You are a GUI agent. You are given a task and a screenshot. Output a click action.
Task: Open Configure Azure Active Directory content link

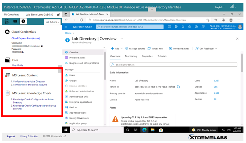(29, 82)
